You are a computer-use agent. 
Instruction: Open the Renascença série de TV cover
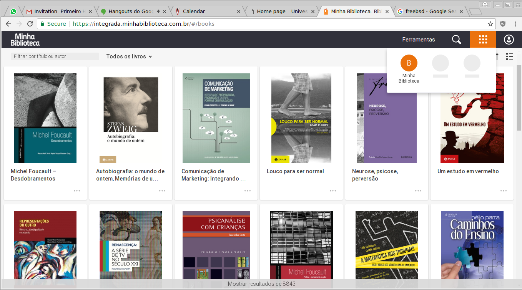coord(131,245)
